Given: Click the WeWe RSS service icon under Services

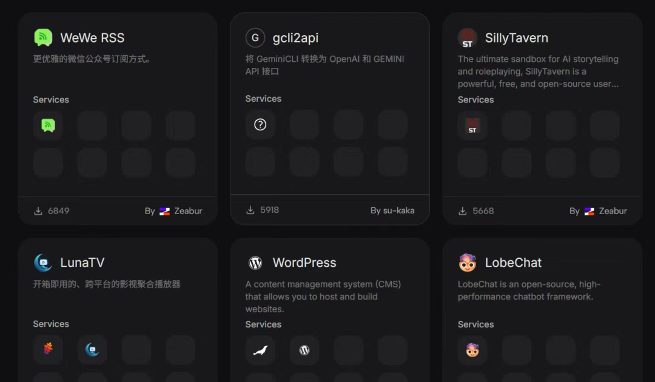Looking at the screenshot, I should point(48,126).
